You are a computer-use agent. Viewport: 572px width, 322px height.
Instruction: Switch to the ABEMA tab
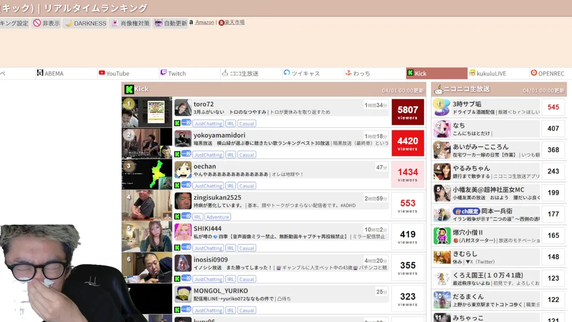click(66, 73)
